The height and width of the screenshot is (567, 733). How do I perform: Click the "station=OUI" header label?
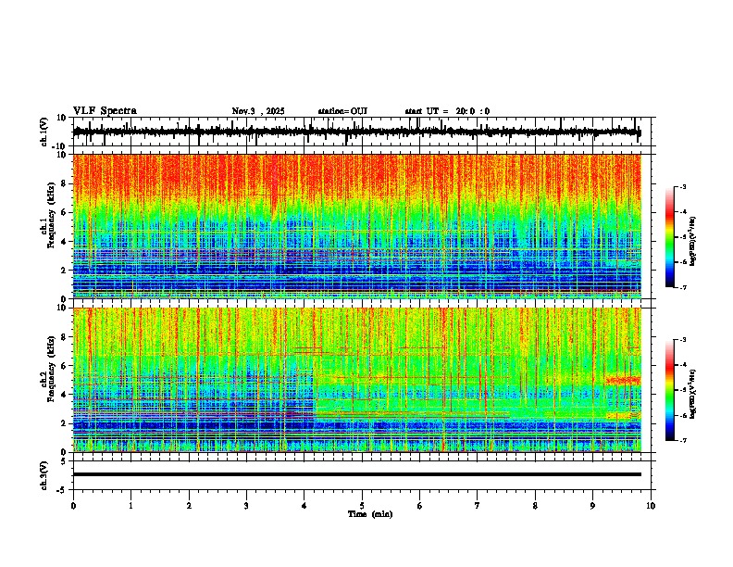(342, 111)
